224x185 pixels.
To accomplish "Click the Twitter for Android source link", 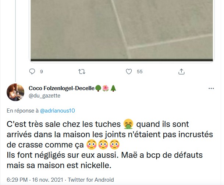I will coord(93,180).
